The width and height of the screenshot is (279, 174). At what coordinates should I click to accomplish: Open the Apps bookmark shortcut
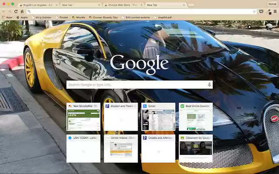(7, 17)
